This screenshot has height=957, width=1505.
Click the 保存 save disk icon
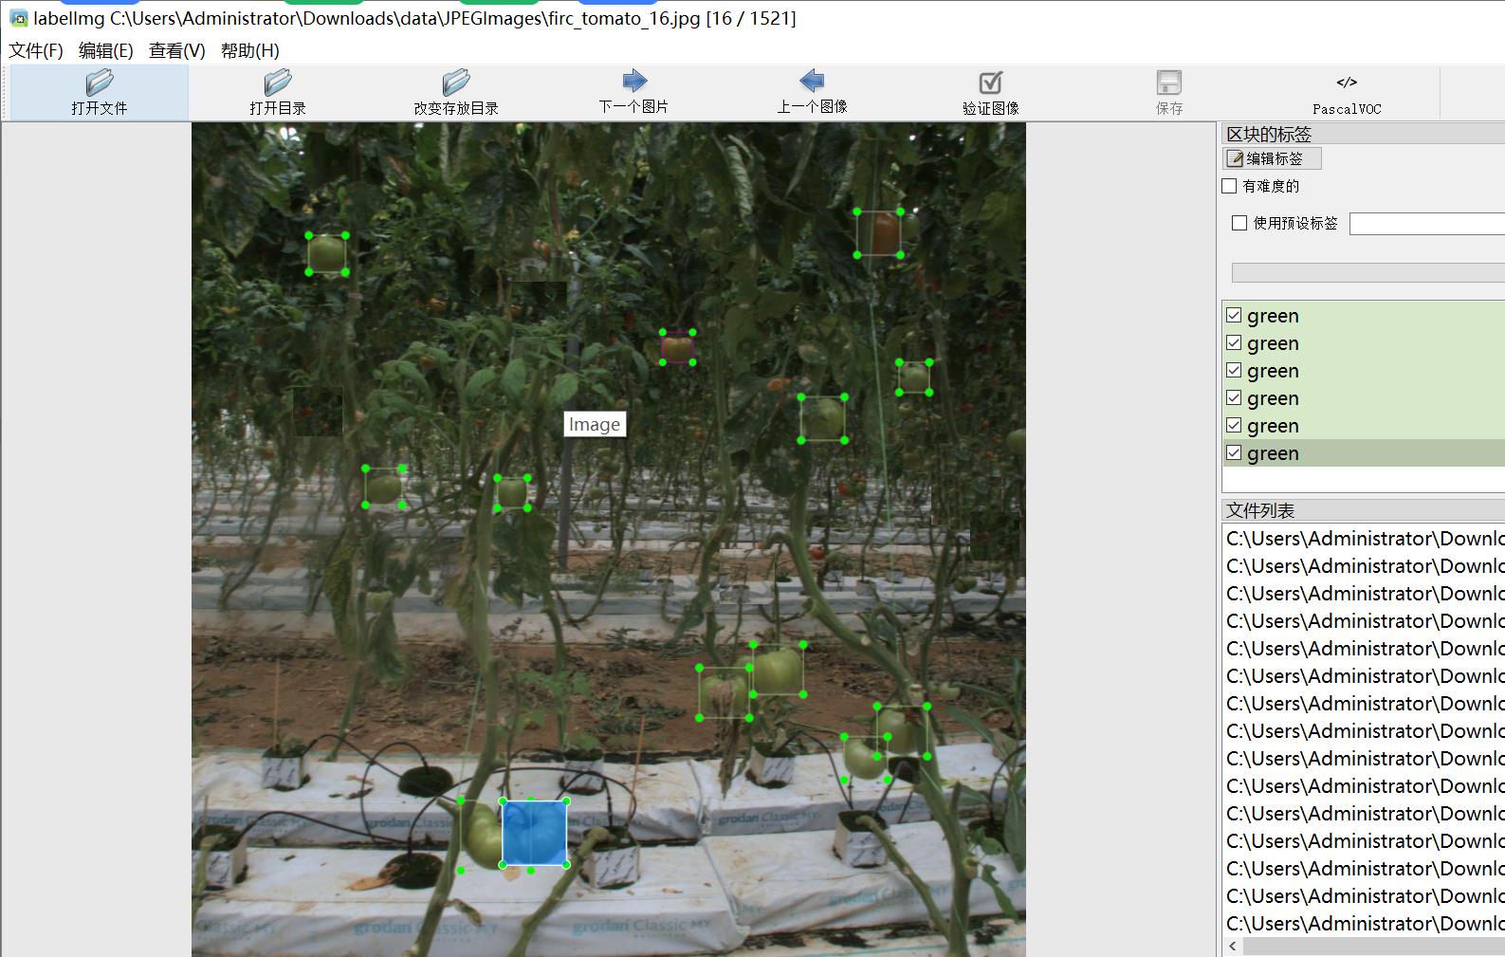tap(1169, 83)
